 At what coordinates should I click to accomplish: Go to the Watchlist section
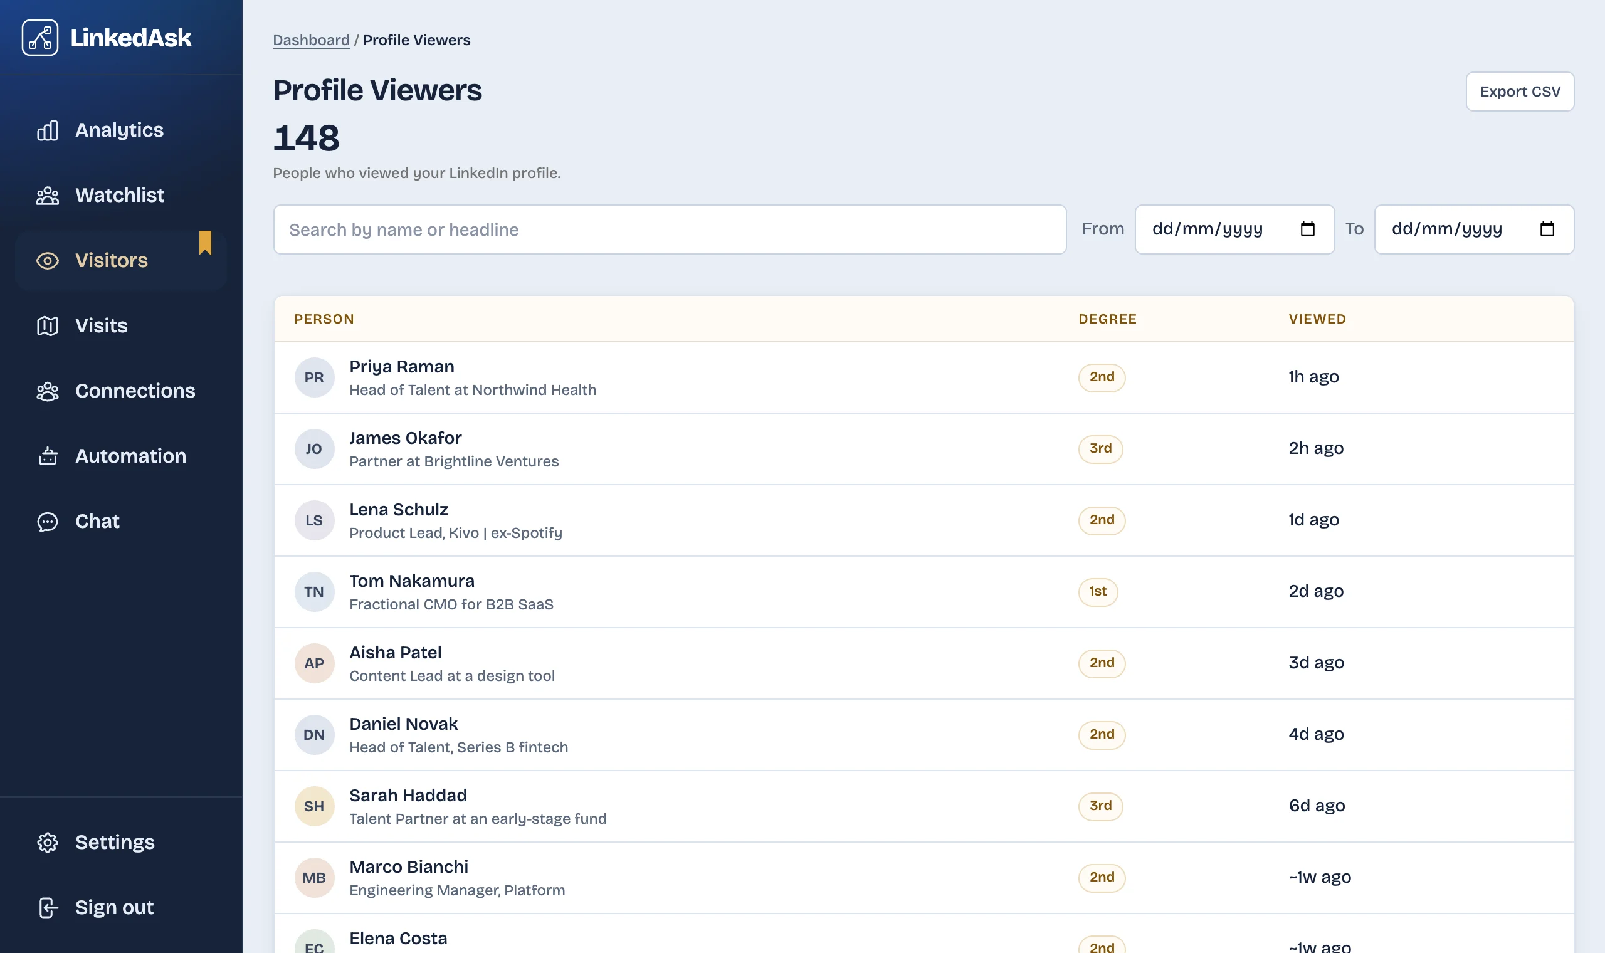click(x=122, y=195)
